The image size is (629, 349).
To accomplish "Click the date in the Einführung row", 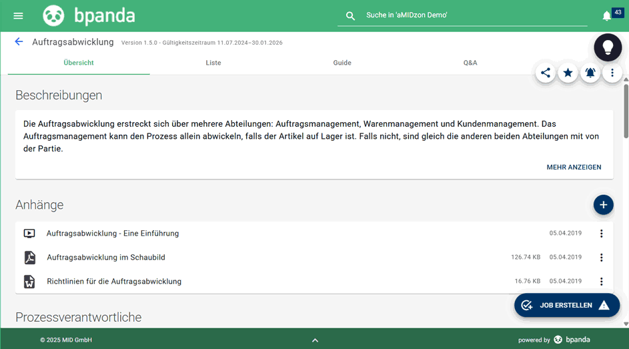I will pyautogui.click(x=565, y=233).
